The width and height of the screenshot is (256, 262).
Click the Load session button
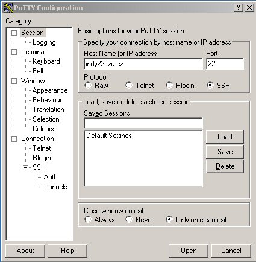click(225, 137)
